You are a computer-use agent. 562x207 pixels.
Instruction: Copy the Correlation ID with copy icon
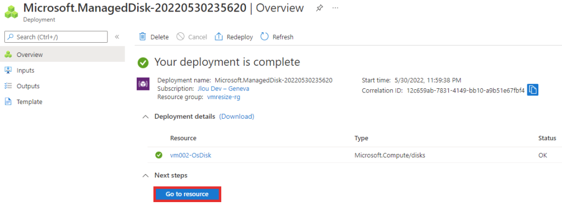[x=532, y=90]
